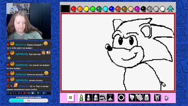This screenshot has width=188, height=106.
Task: Click the orange avatar next to SiKey 62
Action: [16, 85]
